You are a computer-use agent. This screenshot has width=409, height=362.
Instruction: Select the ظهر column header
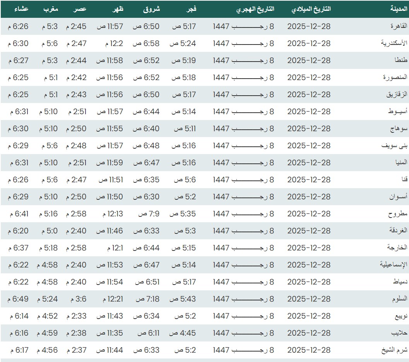(117, 9)
